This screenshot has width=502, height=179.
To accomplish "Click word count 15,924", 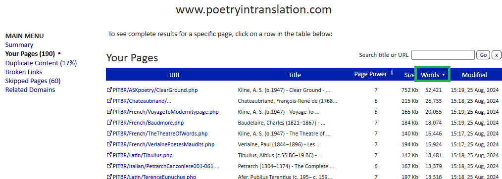I will (433, 144).
